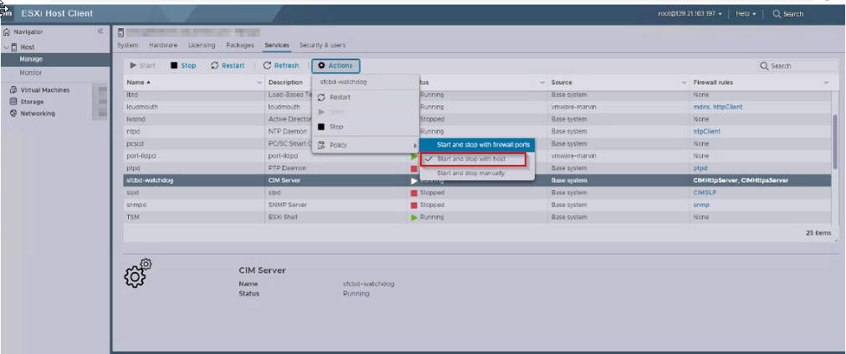The image size is (846, 354).
Task: Select the pcscd service row
Action: tap(478, 144)
